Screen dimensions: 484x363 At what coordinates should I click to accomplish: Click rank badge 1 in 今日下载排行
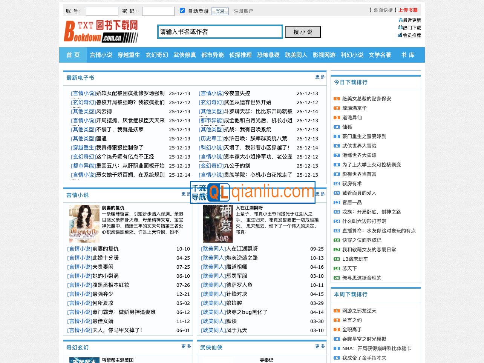[336, 98]
